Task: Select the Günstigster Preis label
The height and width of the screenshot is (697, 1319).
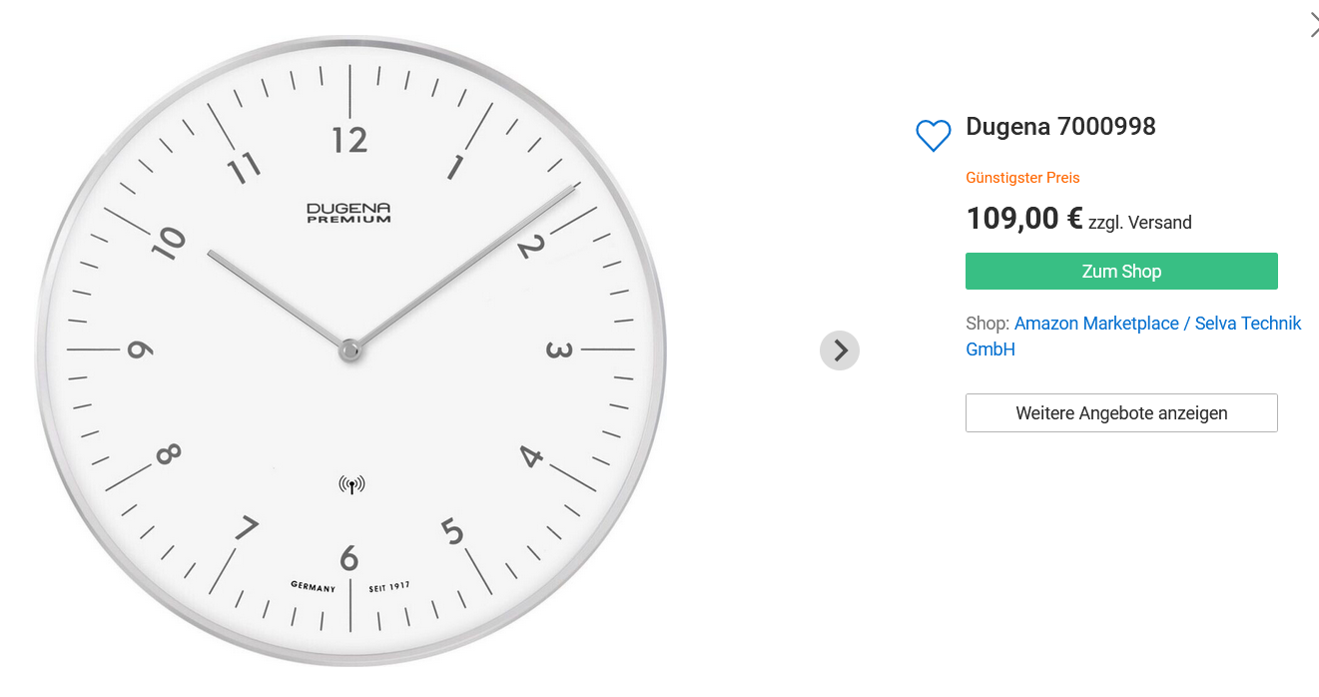Action: coord(1022,178)
